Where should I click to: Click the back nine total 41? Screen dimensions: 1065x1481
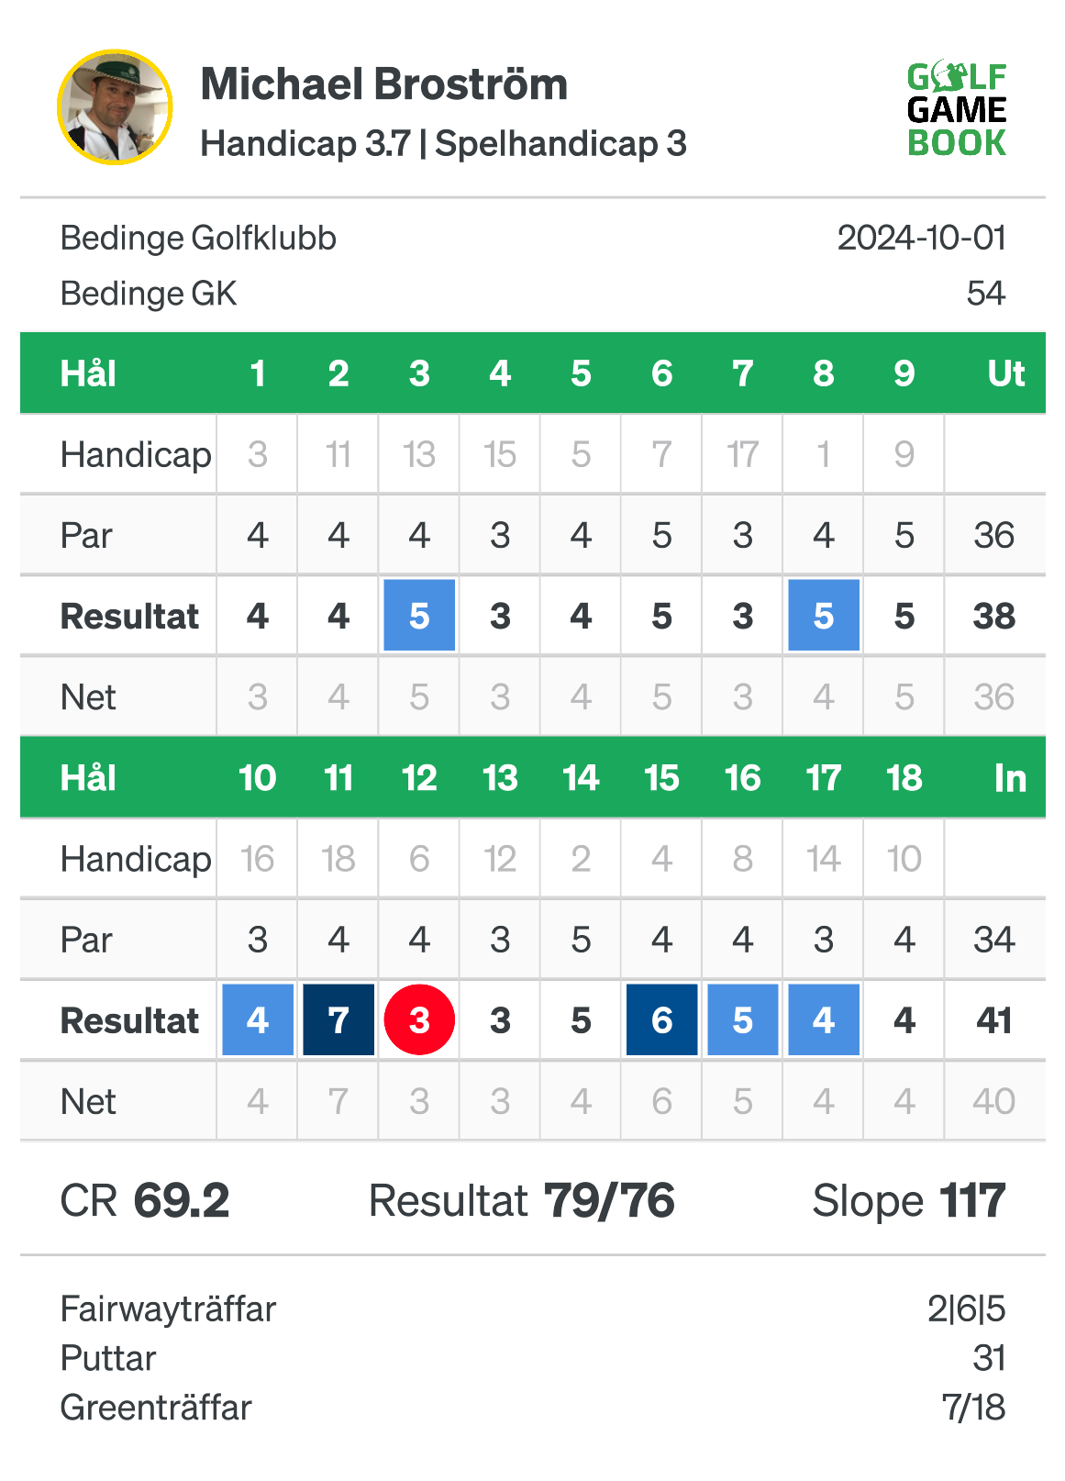994,1020
